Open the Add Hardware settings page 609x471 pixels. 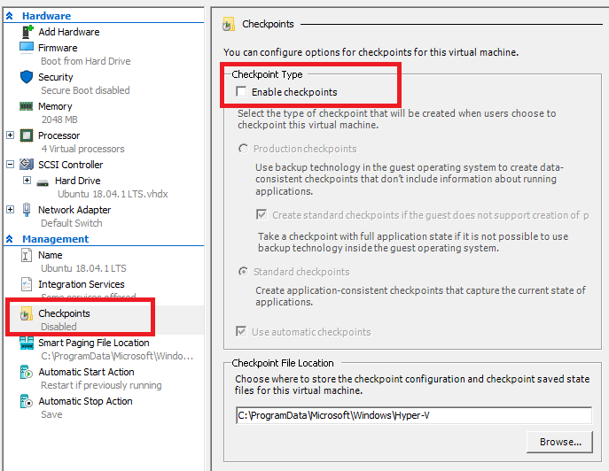(69, 32)
